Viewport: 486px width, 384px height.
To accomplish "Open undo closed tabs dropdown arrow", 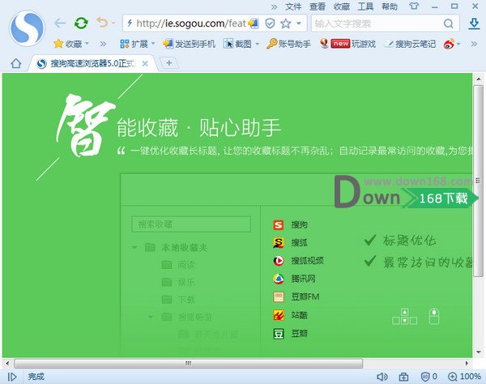I will 113,23.
